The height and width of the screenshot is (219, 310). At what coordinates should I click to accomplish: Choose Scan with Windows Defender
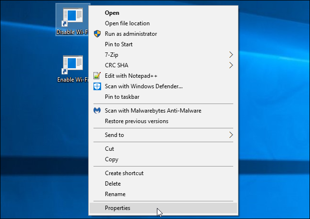[x=163, y=86]
